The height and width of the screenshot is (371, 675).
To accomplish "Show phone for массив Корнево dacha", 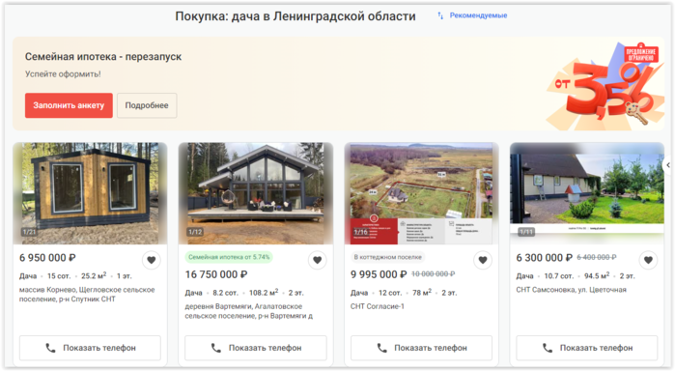I will [90, 348].
